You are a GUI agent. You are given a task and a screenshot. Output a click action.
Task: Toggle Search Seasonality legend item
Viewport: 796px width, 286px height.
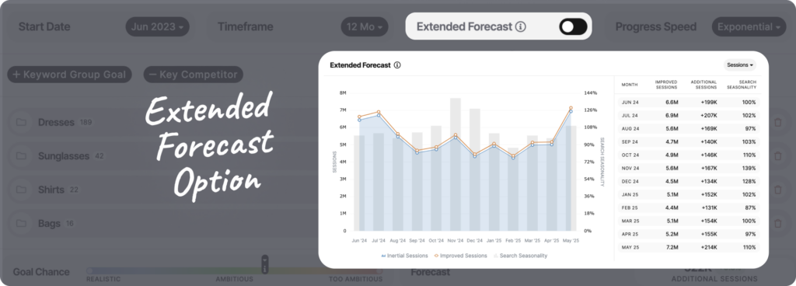(520, 256)
